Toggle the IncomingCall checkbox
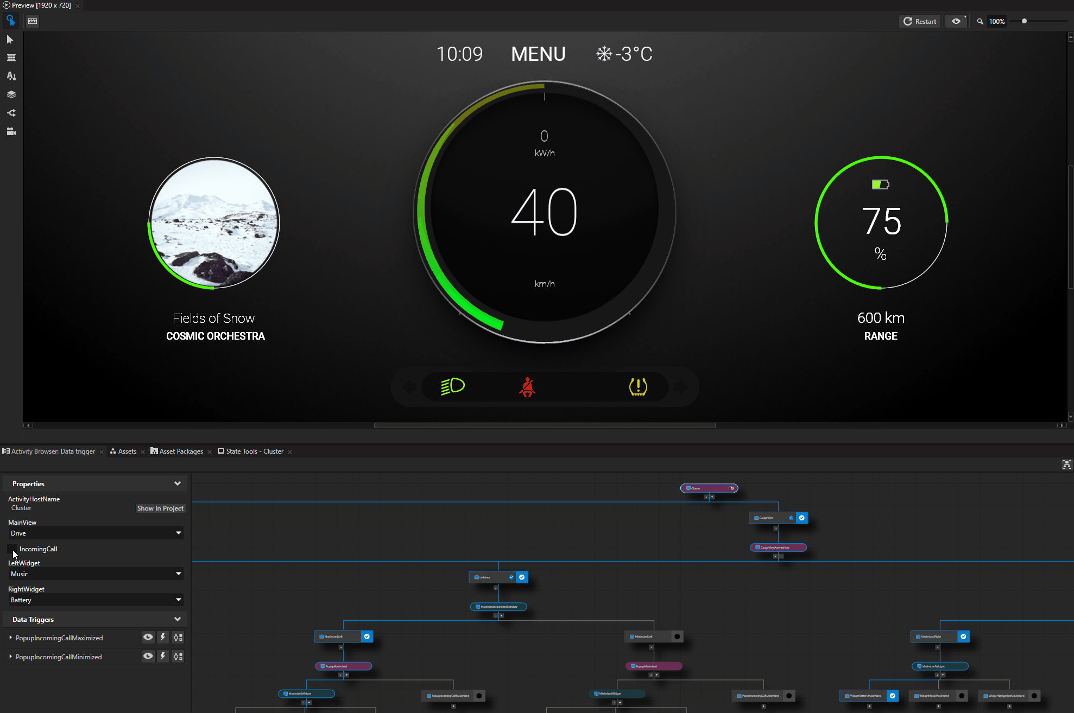Image resolution: width=1074 pixels, height=713 pixels. coord(12,549)
